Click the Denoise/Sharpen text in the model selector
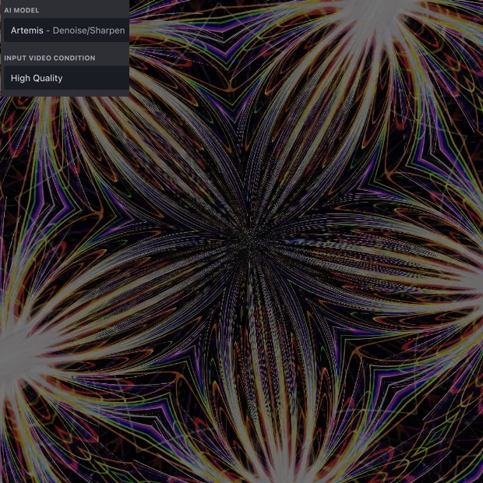 coord(88,30)
